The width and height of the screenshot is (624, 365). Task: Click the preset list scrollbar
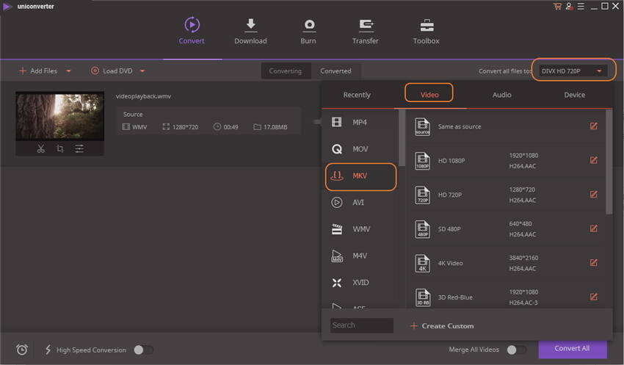tap(609, 162)
